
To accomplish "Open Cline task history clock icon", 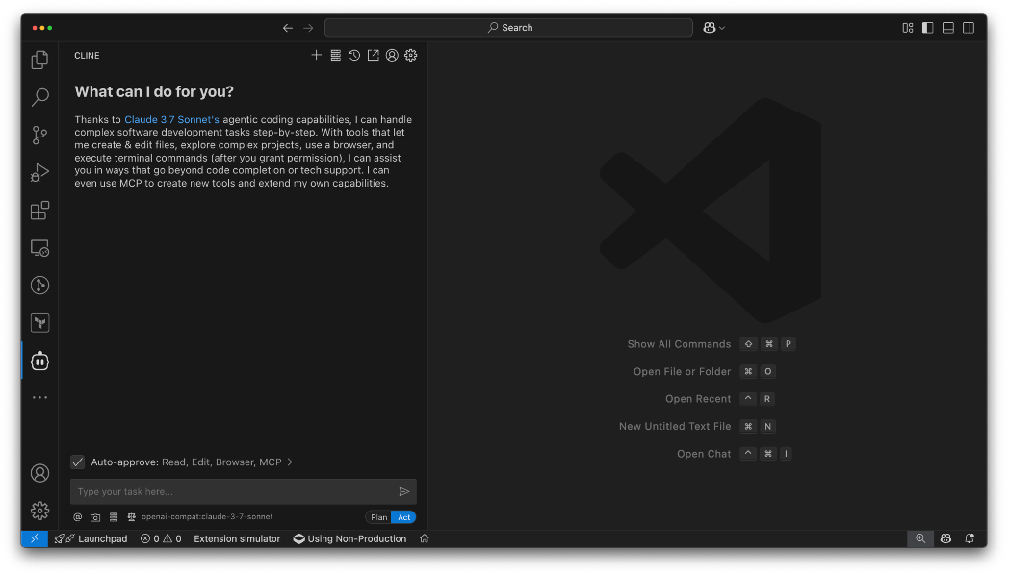I will 354,56.
